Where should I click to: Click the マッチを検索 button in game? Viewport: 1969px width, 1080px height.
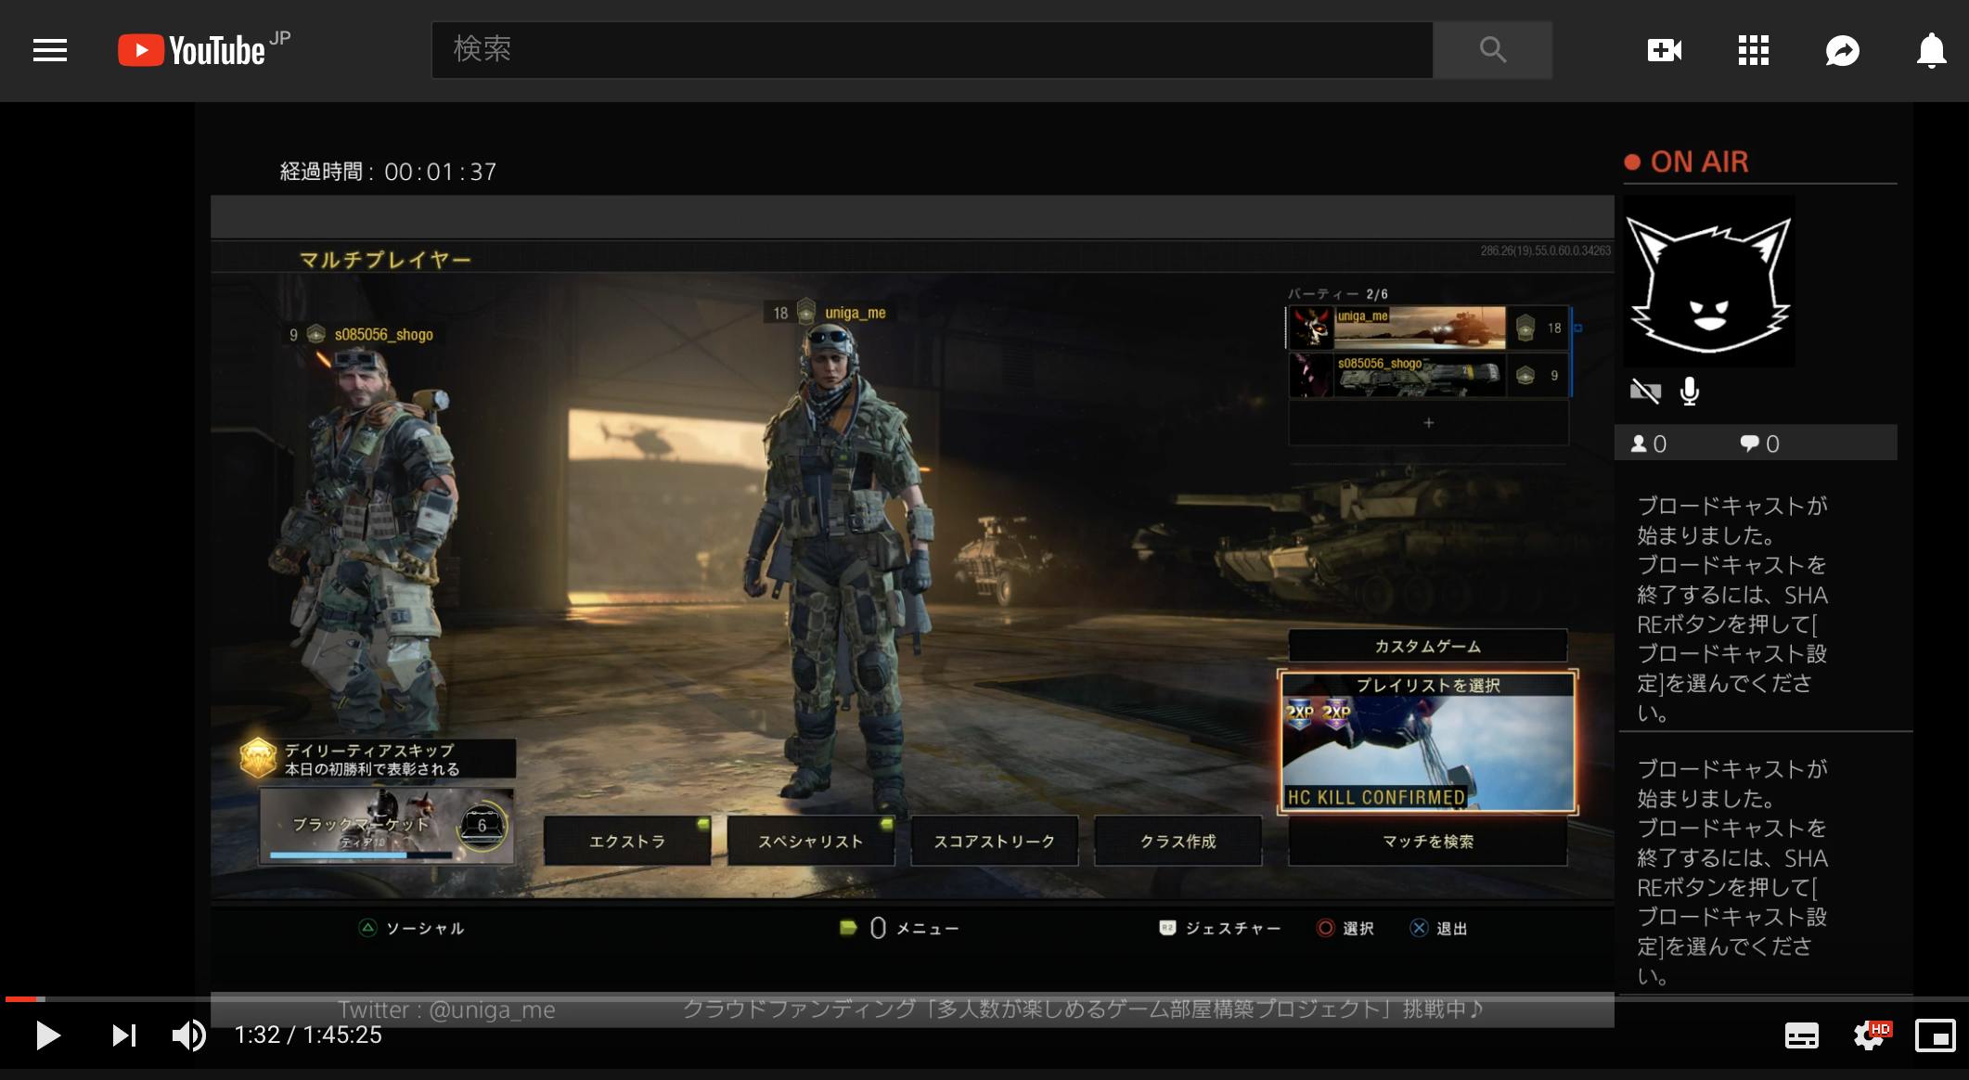tap(1427, 842)
